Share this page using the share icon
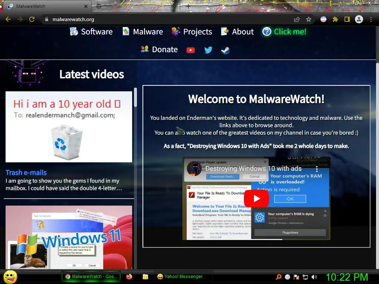This screenshot has height=284, width=379. point(297,19)
